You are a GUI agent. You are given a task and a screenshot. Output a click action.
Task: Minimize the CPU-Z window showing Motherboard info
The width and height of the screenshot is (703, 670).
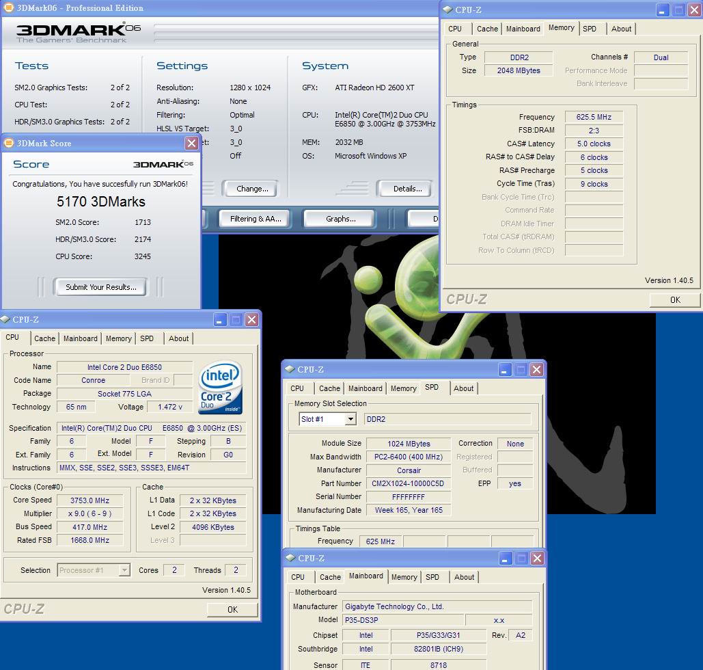pos(504,559)
